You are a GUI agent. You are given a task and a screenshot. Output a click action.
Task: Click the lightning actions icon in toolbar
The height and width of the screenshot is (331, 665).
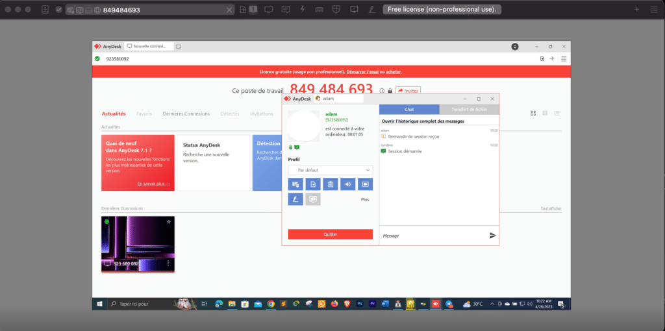pos(303,9)
